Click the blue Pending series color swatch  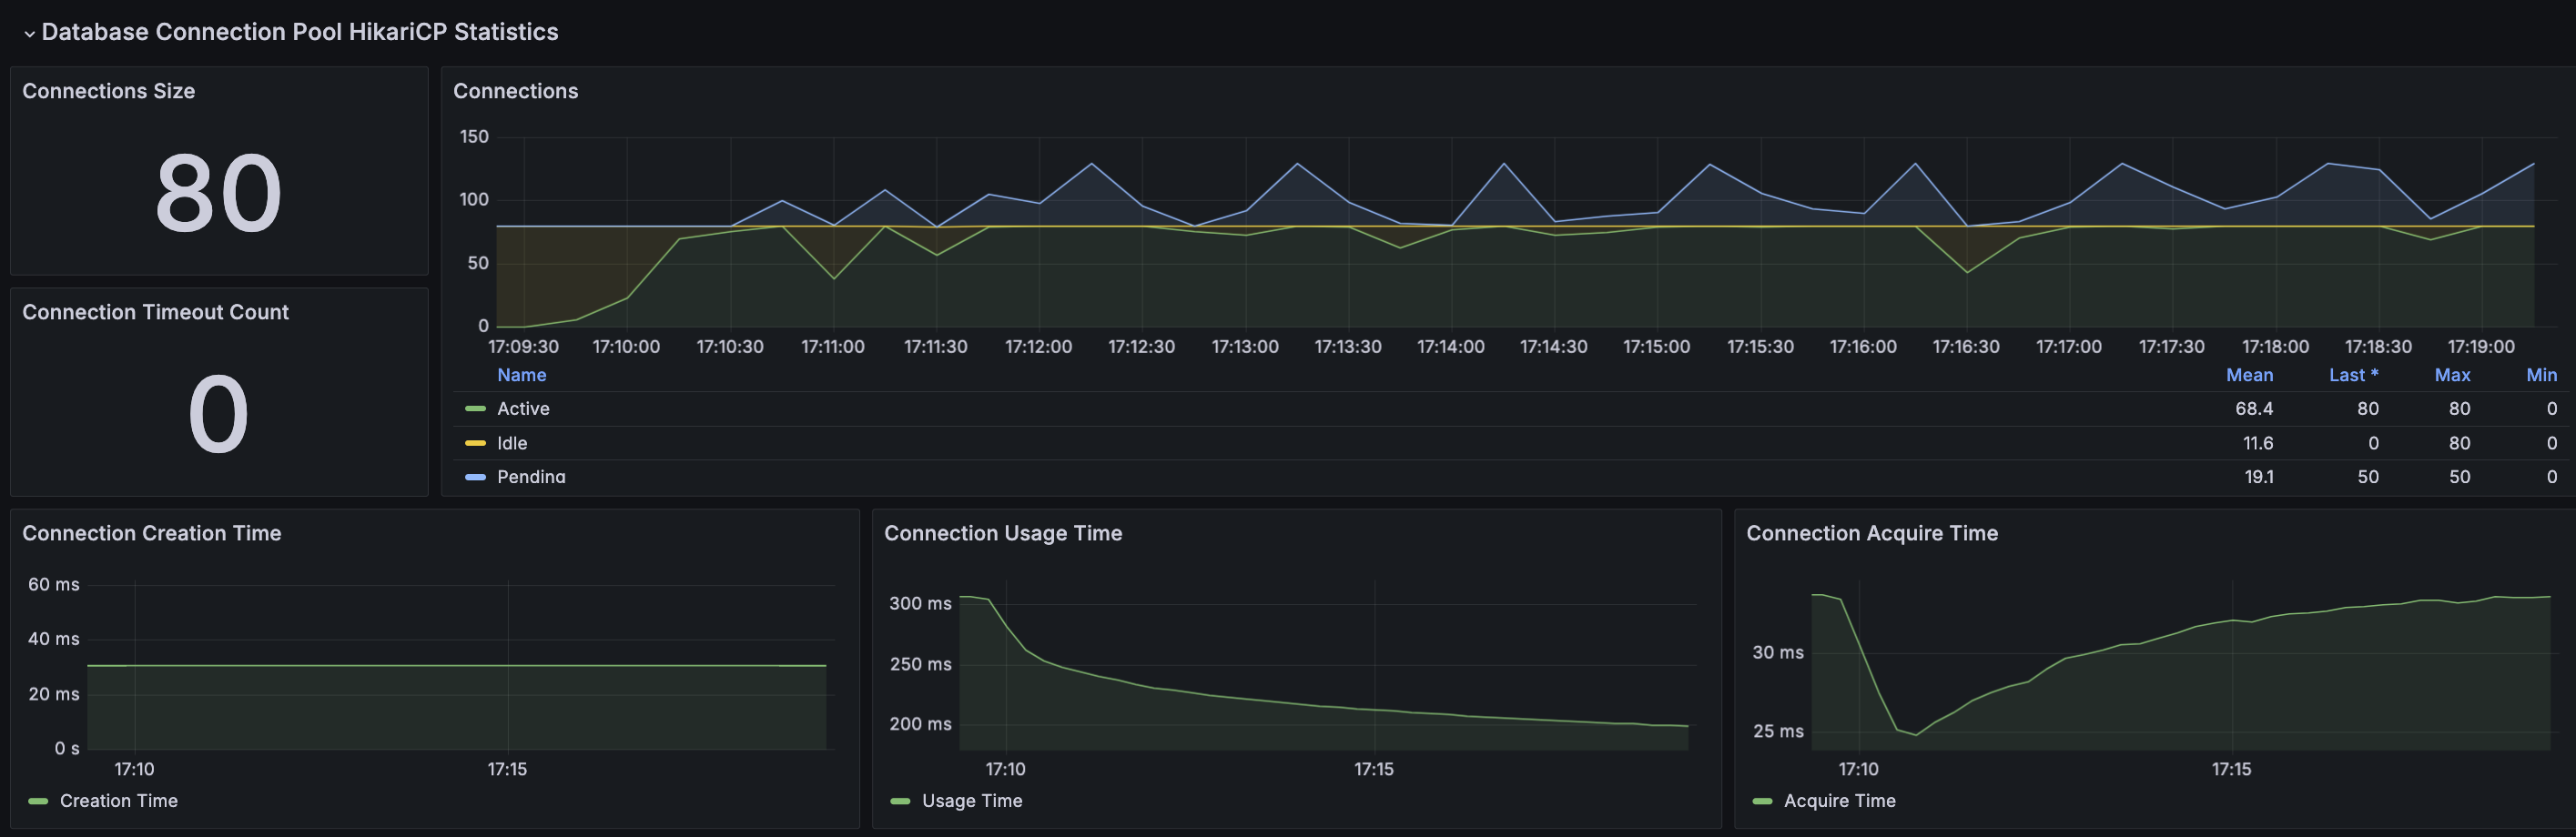[475, 477]
